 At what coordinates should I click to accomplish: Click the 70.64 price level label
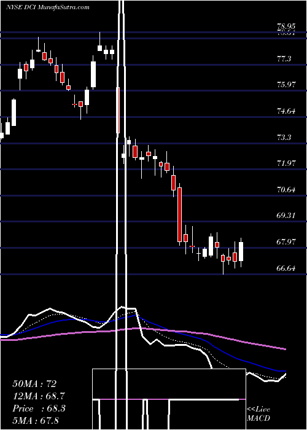click(286, 189)
